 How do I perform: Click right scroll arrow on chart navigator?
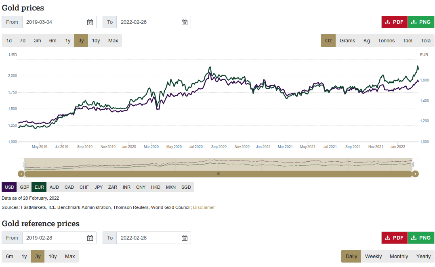(416, 174)
